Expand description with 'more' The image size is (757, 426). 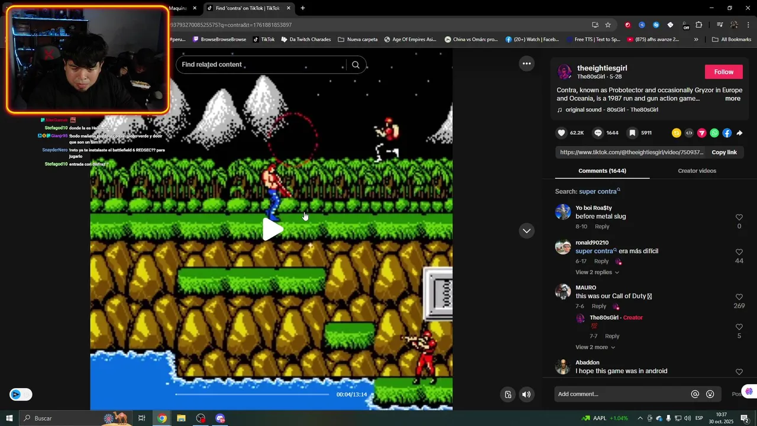[733, 99]
